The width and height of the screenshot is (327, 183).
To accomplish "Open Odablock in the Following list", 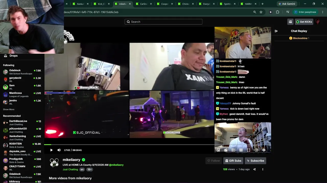I will click(22, 72).
